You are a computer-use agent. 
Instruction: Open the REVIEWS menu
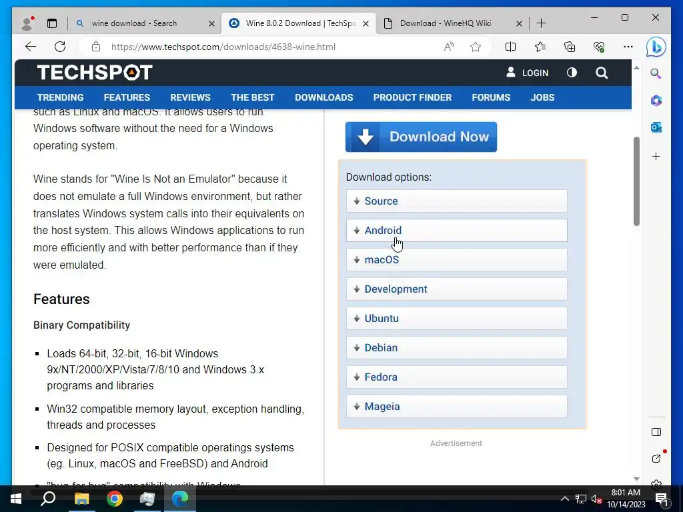(190, 97)
